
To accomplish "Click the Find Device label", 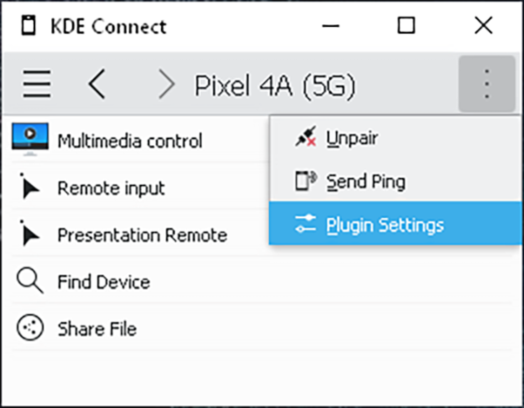I will [104, 282].
